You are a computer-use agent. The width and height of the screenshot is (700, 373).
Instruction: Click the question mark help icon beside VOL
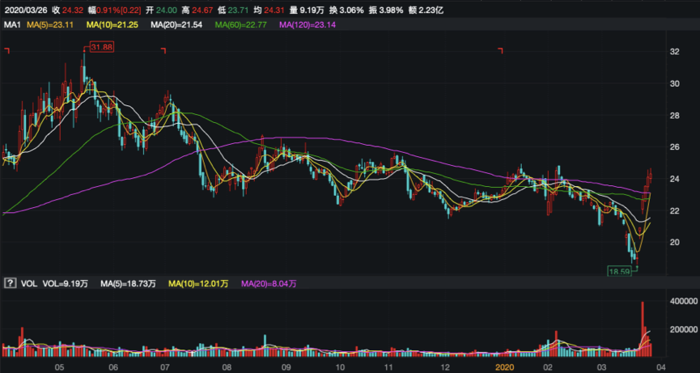click(10, 284)
